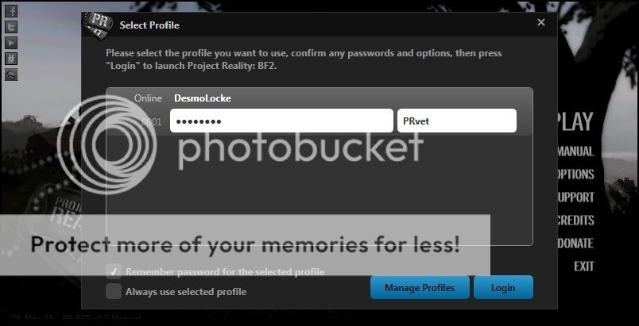Click the Manage Profiles button
Screen dimensions: 639x326
(x=419, y=287)
